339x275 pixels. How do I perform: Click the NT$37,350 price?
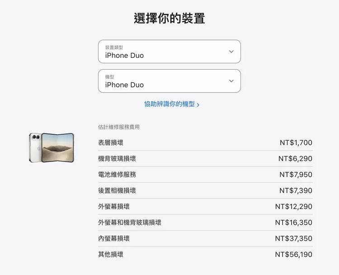pyautogui.click(x=294, y=238)
